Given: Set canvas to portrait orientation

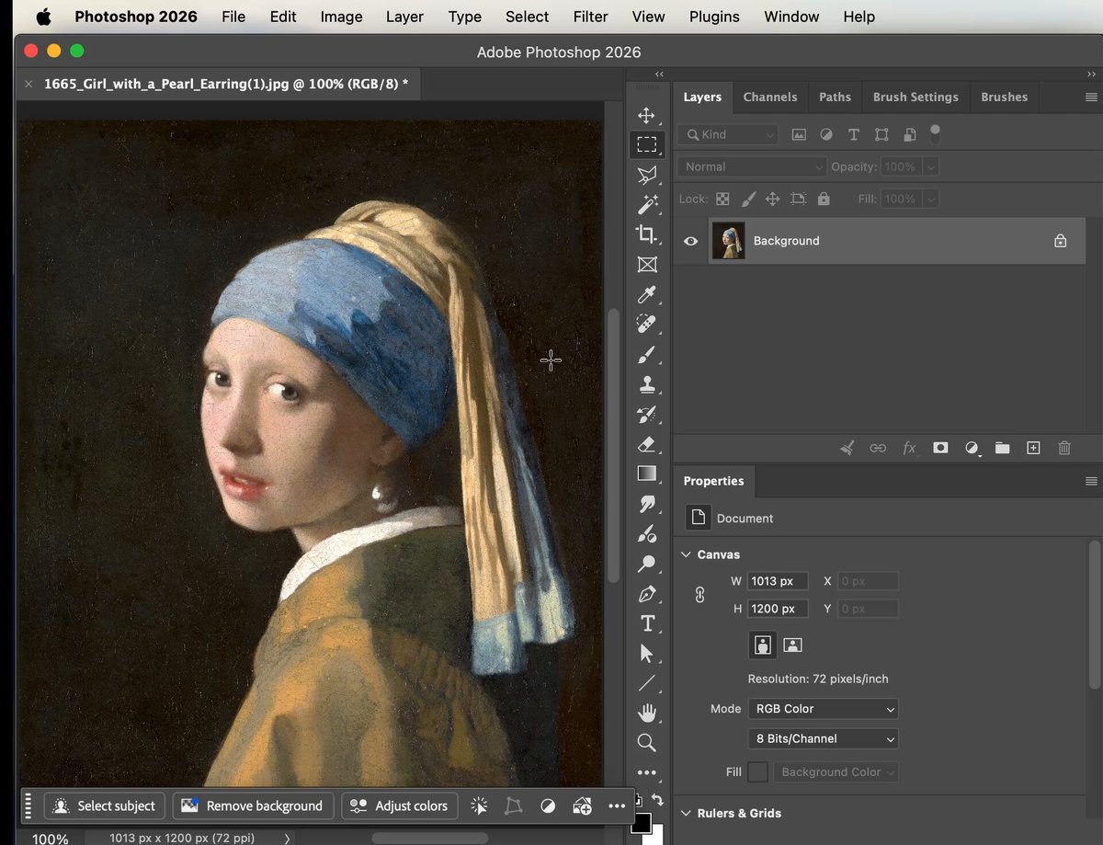Looking at the screenshot, I should (763, 645).
